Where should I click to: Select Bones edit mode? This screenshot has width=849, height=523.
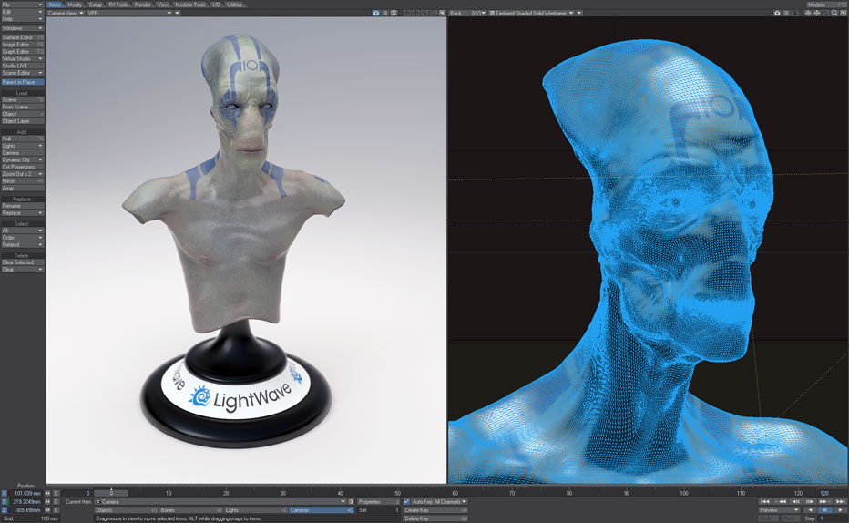pyautogui.click(x=190, y=510)
